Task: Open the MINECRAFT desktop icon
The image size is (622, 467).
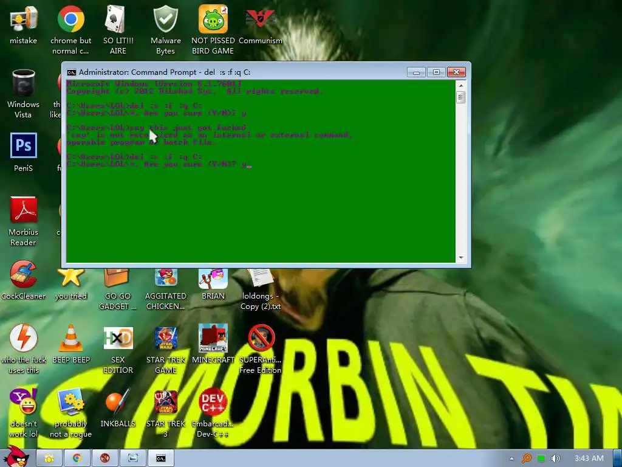Action: 213,344
